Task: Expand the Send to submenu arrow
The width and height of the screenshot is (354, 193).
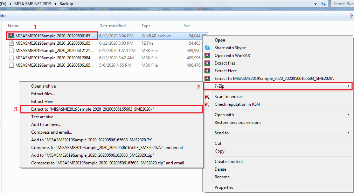Action: [348, 133]
